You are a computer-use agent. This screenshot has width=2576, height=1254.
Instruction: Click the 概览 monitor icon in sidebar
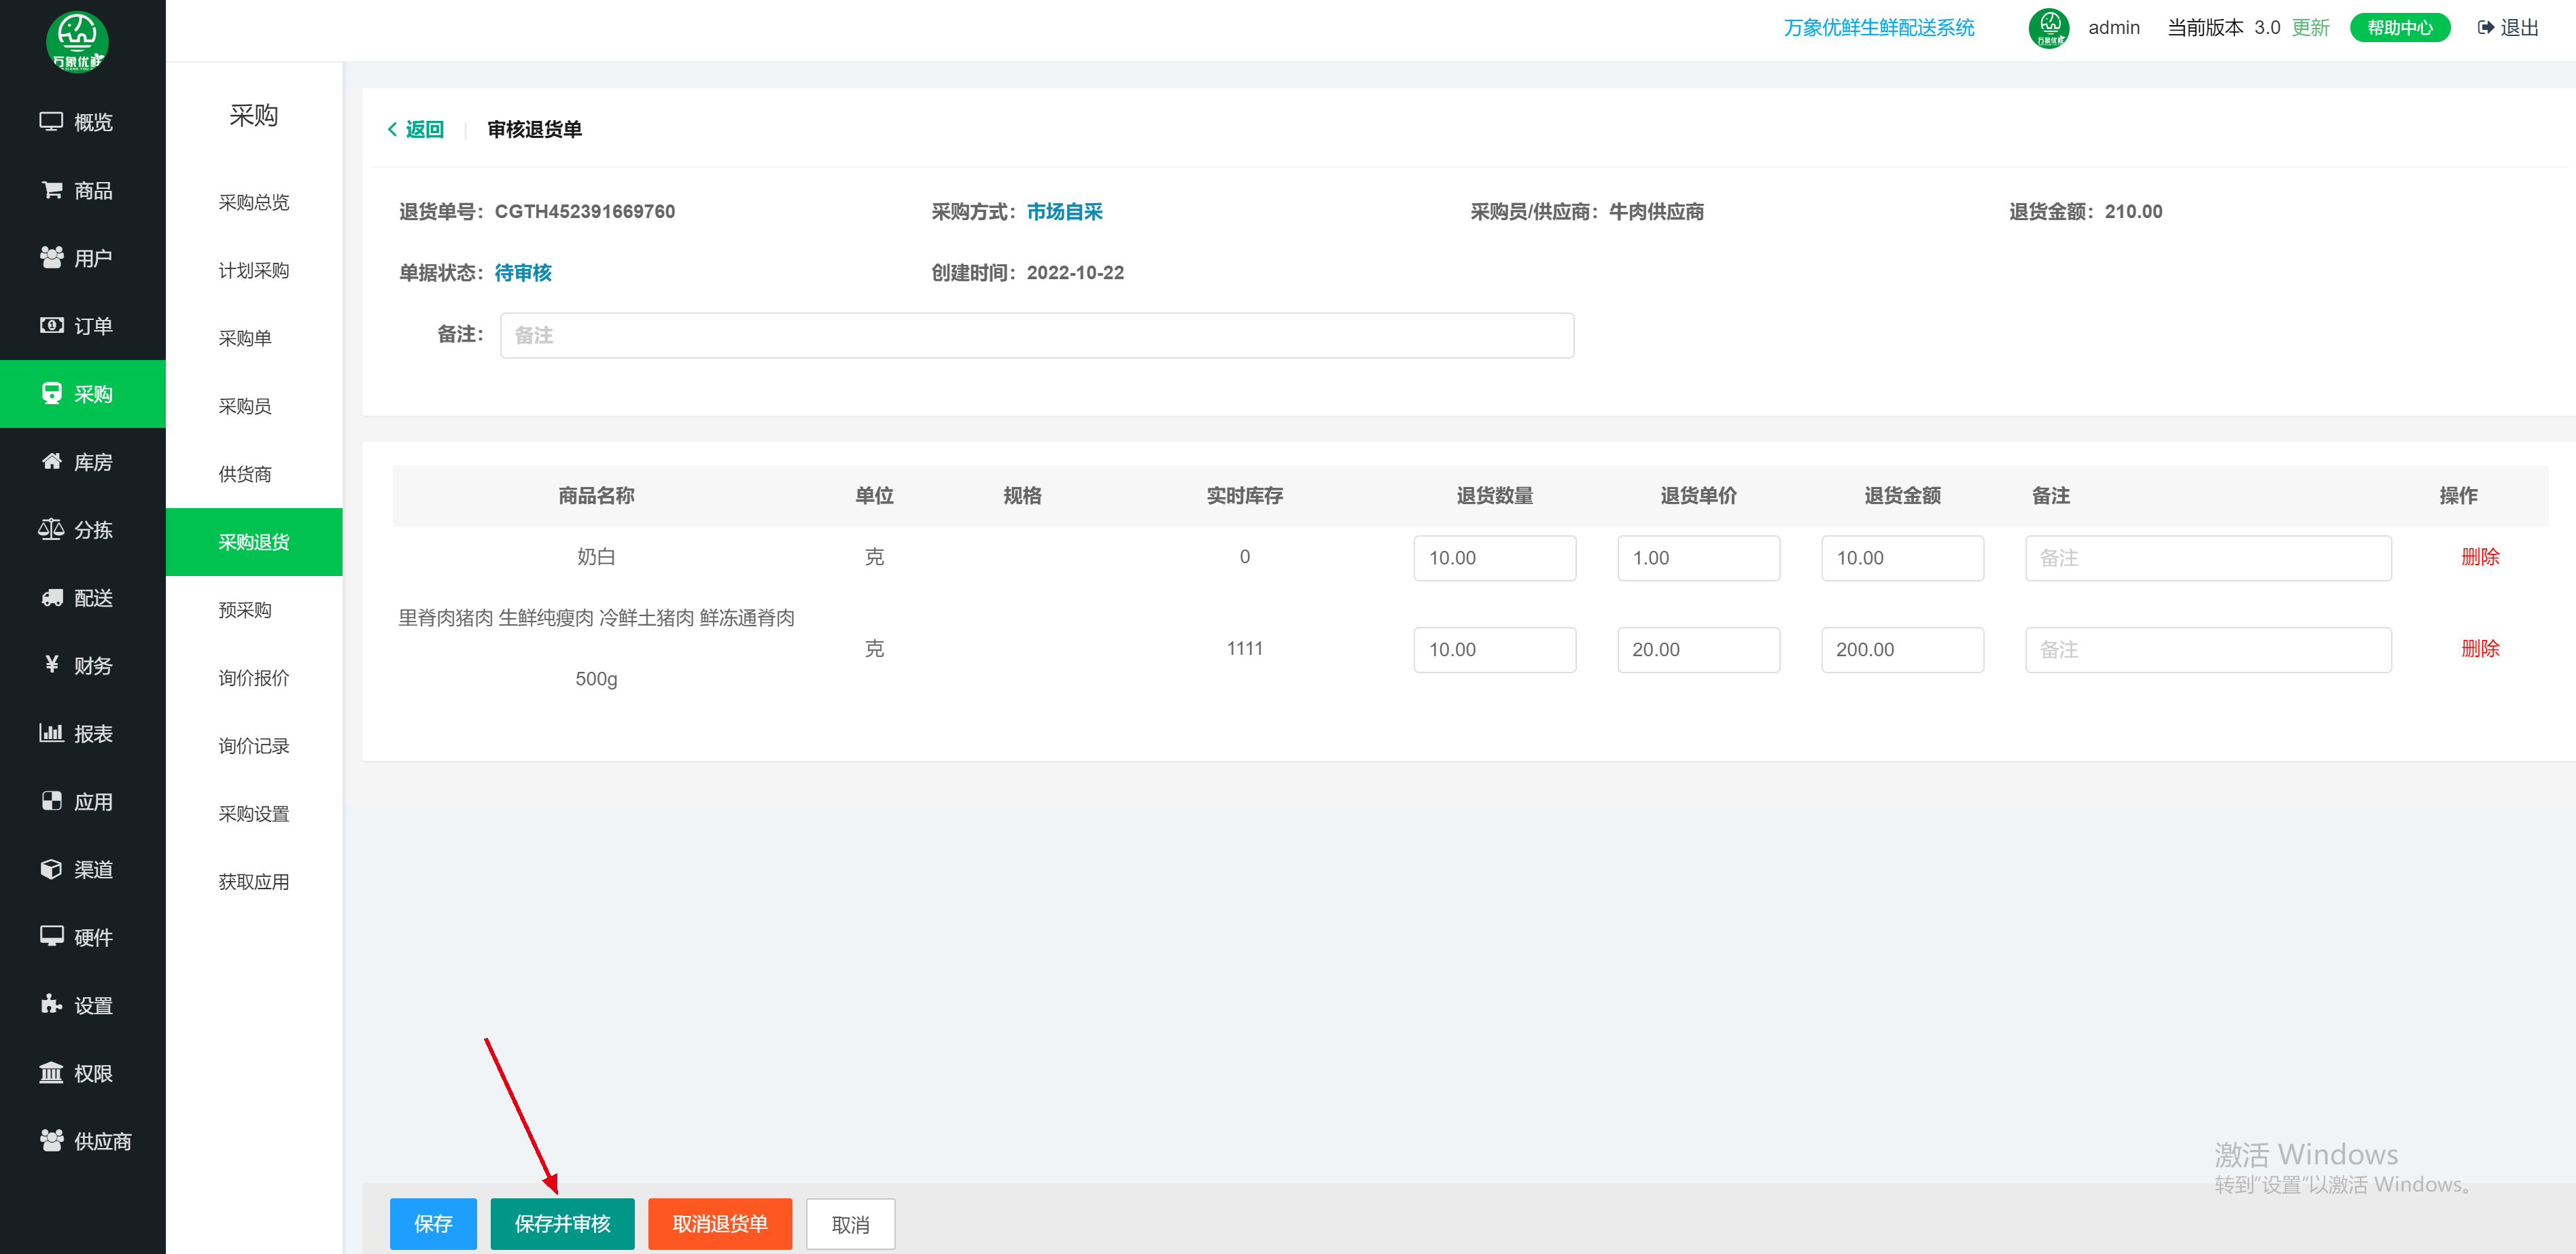(51, 122)
